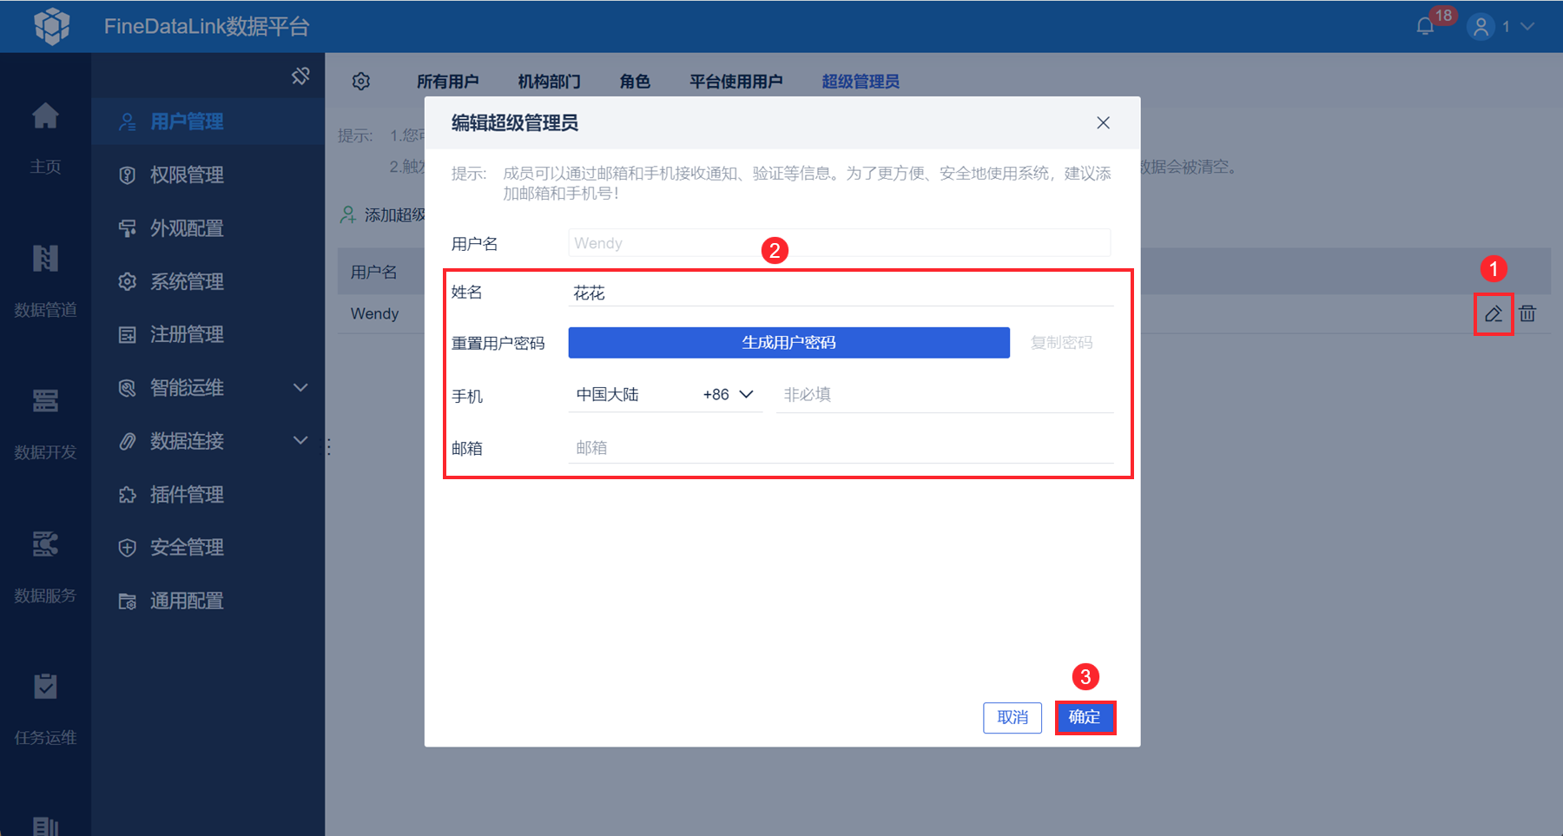Screen dimensions: 1563x836
Task: Click the delete trash icon for Wendy
Action: coord(1527,313)
